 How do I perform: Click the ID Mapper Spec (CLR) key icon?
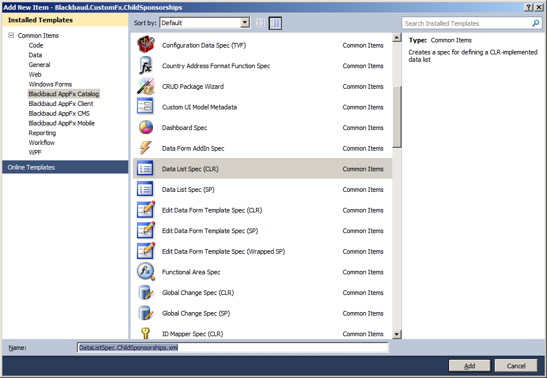pos(146,333)
